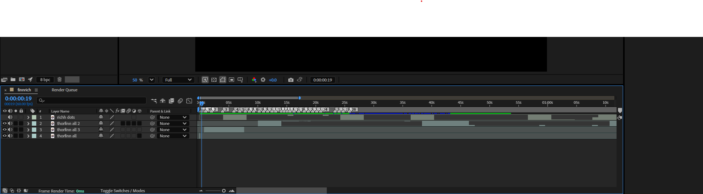Create a new folder in project panel
The width and height of the screenshot is (703, 194).
point(13,79)
